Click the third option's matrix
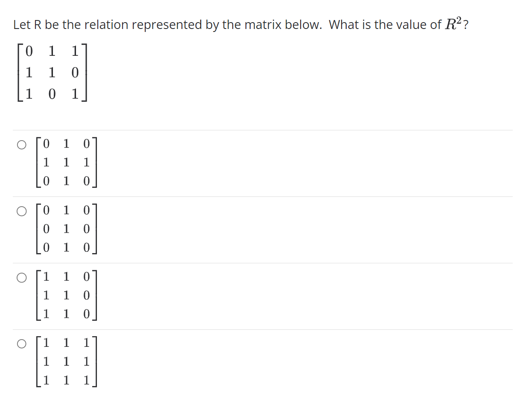 (66, 295)
